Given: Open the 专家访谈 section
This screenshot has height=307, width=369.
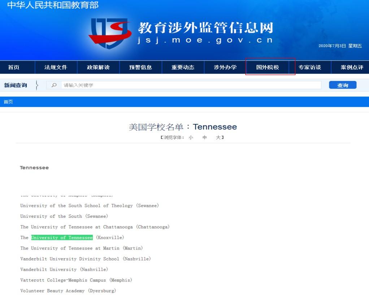Looking at the screenshot, I should [x=311, y=67].
